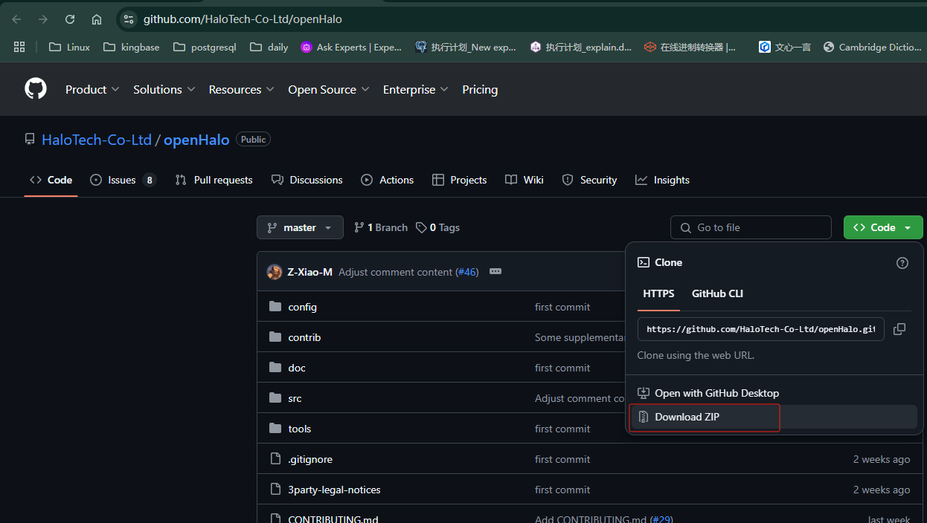Open the Issues tab
Viewport: 927px width, 523px height.
tap(123, 180)
